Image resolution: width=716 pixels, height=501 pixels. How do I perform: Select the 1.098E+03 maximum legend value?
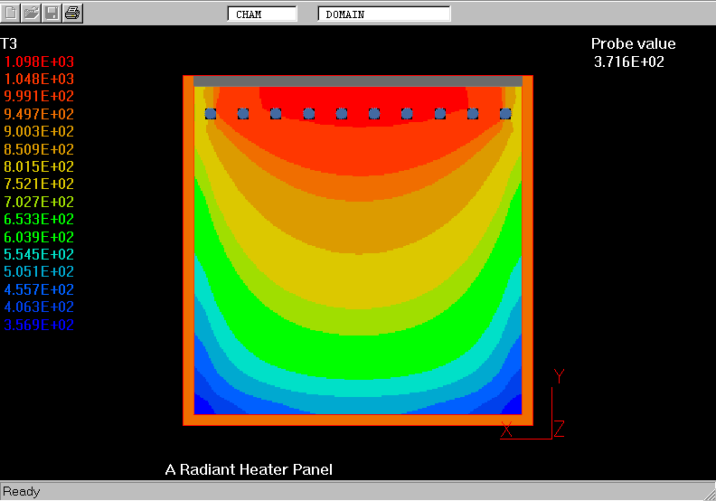click(40, 61)
